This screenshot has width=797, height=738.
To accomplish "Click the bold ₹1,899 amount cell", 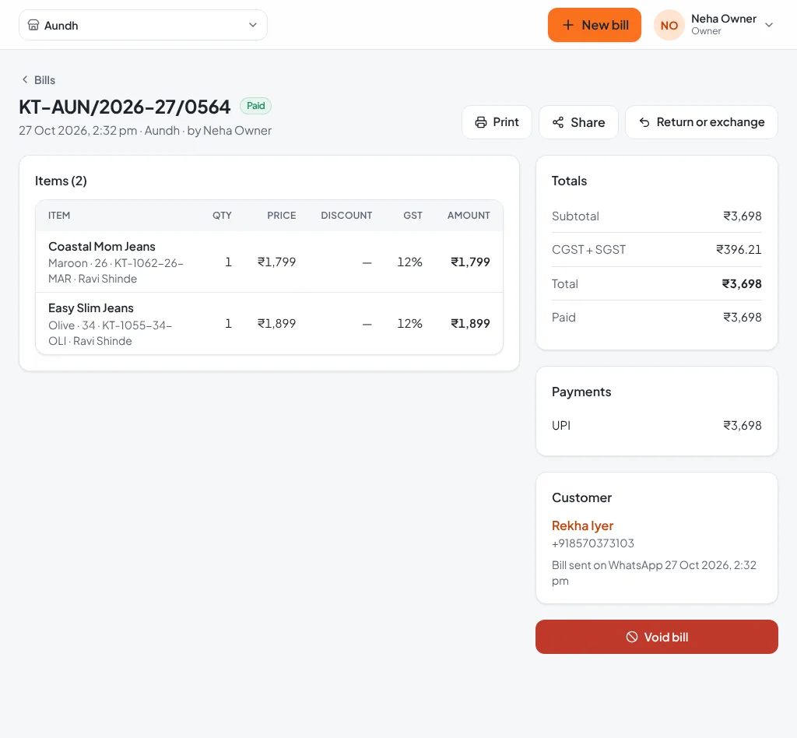I will pos(470,323).
